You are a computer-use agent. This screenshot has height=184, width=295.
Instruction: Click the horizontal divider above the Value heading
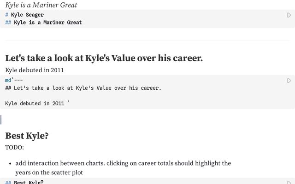tap(147, 41)
